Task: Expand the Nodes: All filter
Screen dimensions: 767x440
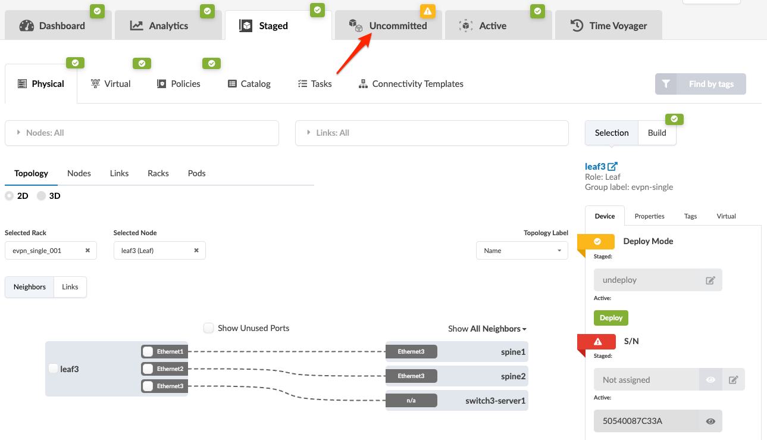Action: (142, 133)
